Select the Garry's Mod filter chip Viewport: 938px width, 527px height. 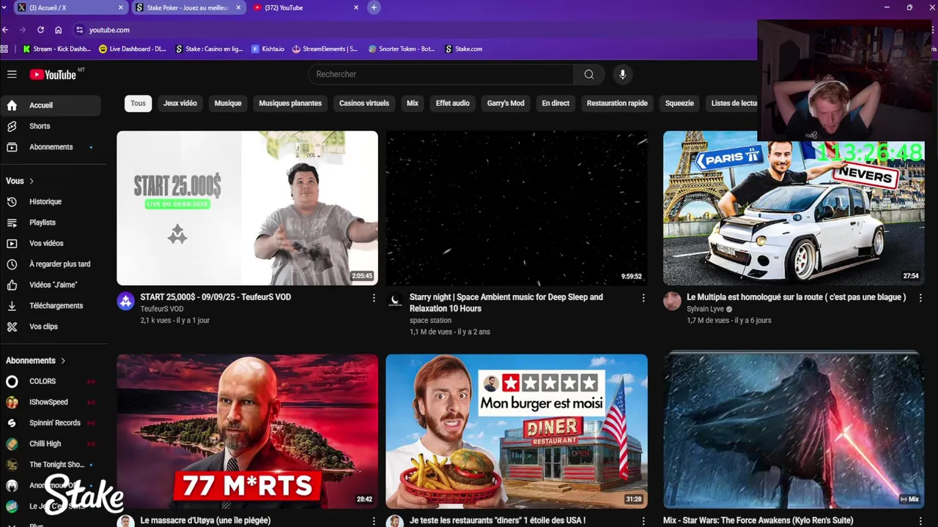[x=506, y=103]
